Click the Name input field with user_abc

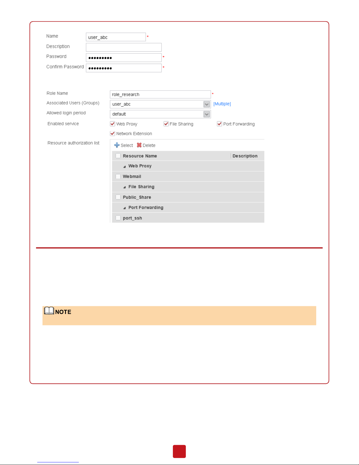tap(116, 37)
